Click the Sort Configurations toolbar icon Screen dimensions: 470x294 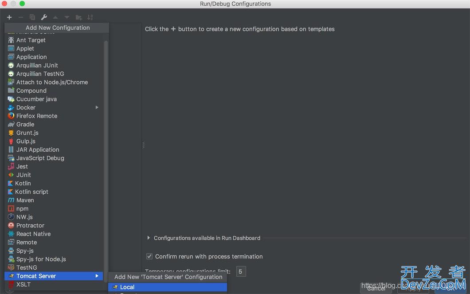tap(90, 17)
